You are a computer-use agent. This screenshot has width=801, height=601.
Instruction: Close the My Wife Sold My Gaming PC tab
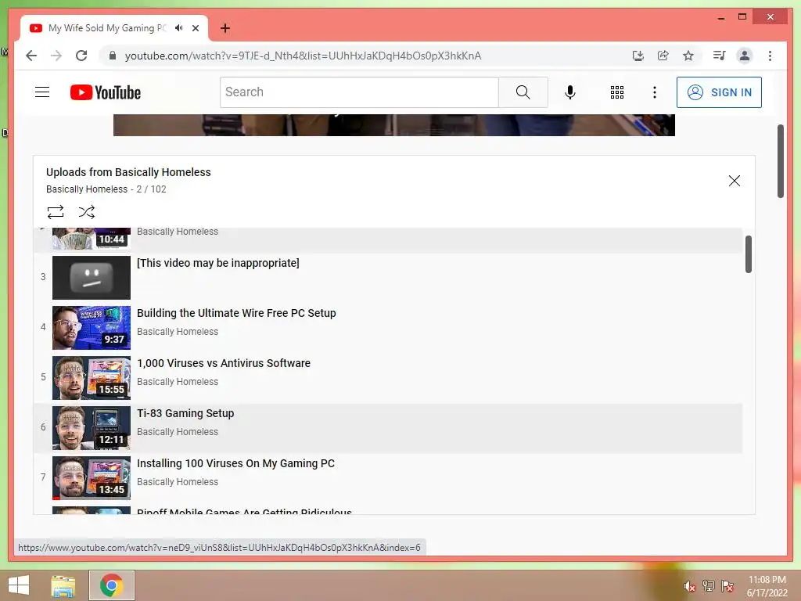[x=195, y=28]
